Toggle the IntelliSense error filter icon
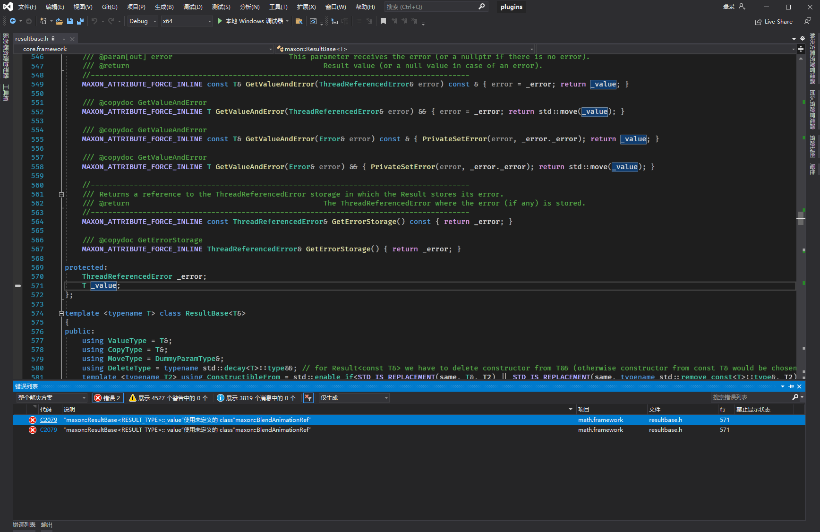 point(308,398)
